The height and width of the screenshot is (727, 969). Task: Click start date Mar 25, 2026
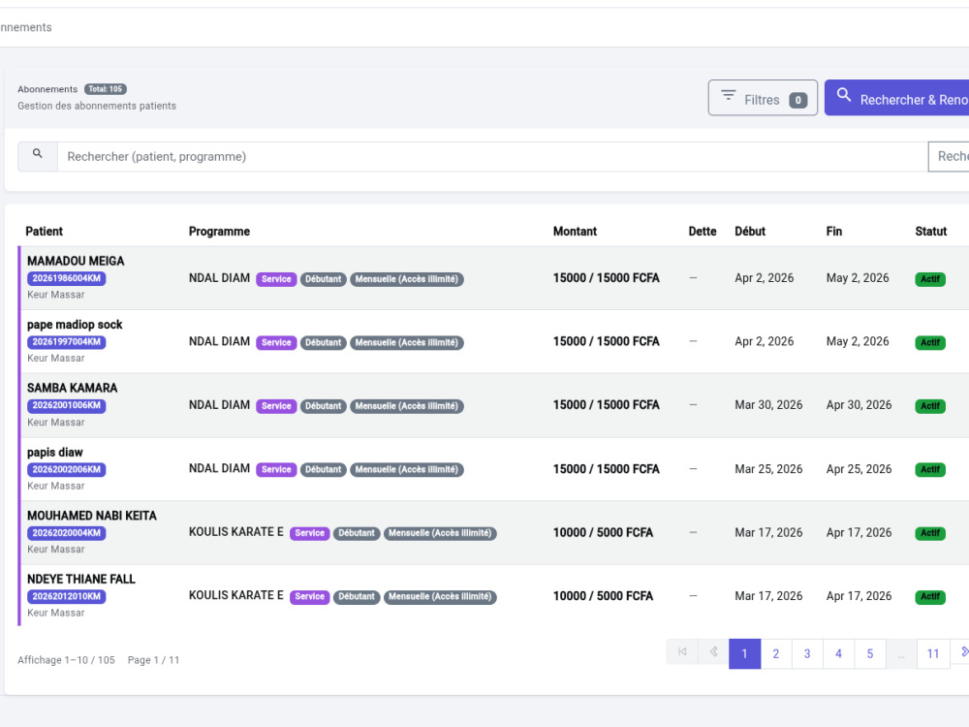[x=768, y=469]
